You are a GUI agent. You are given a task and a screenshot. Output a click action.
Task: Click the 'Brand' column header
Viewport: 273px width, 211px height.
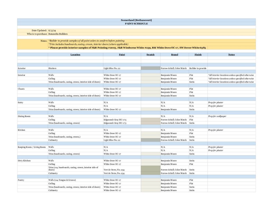click(174, 55)
